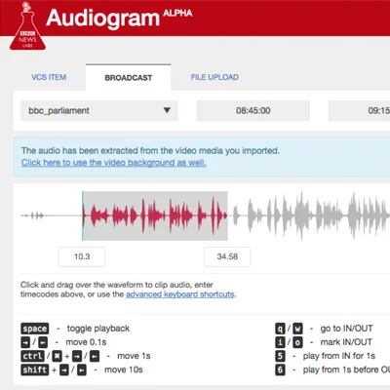This screenshot has height=390, width=390.
Task: Click the 5 key icon
Action: tap(280, 356)
